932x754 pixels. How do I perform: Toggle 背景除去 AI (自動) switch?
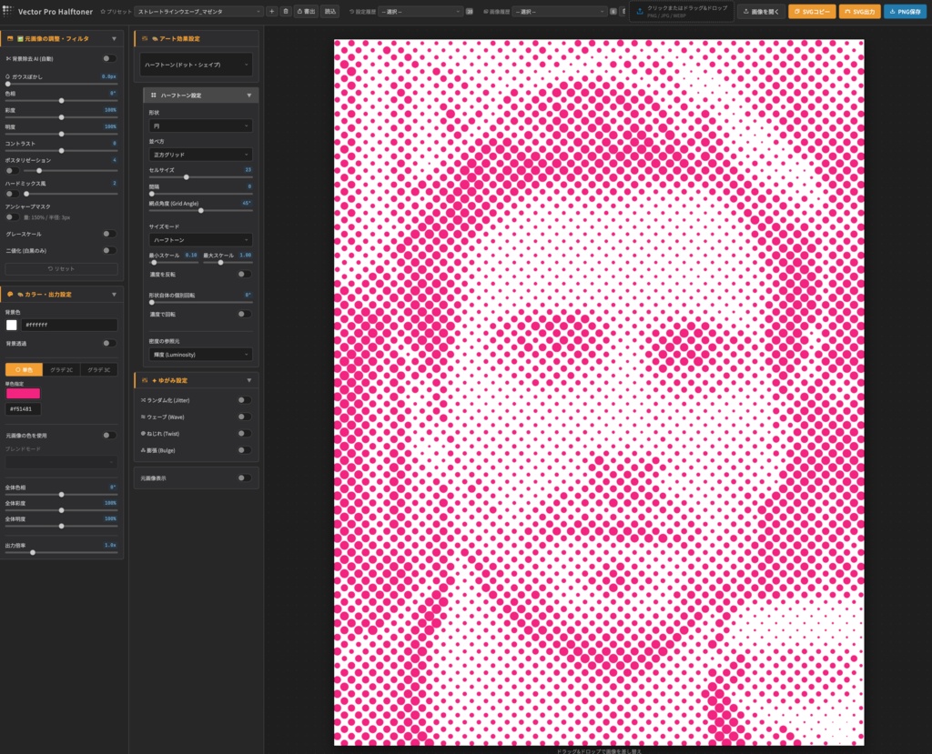point(109,58)
